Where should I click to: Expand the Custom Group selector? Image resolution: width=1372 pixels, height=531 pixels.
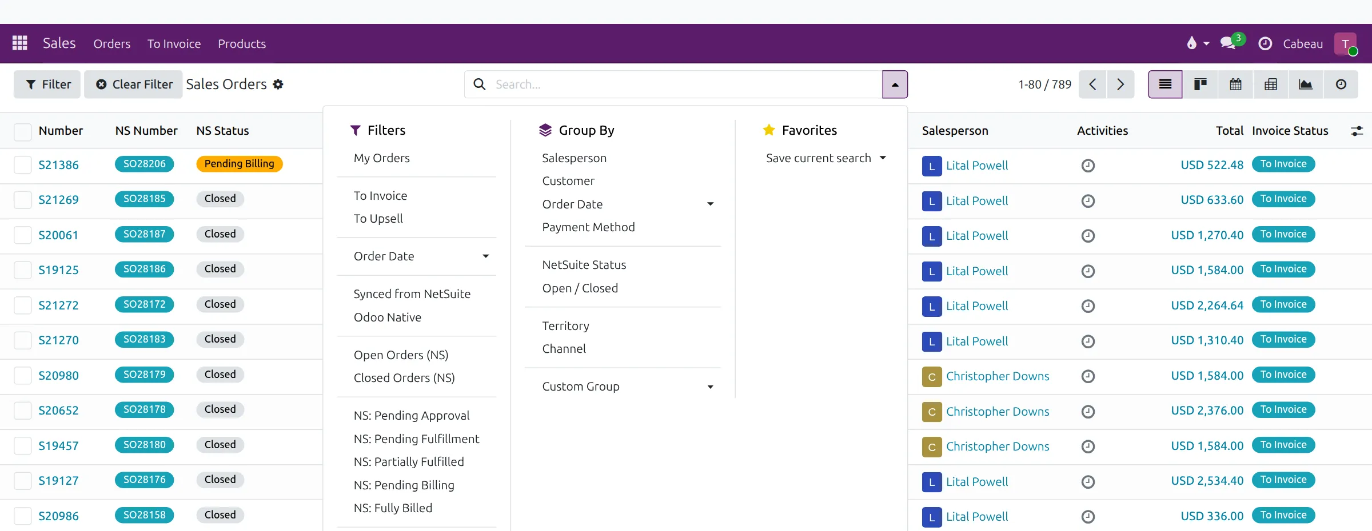tap(628, 387)
